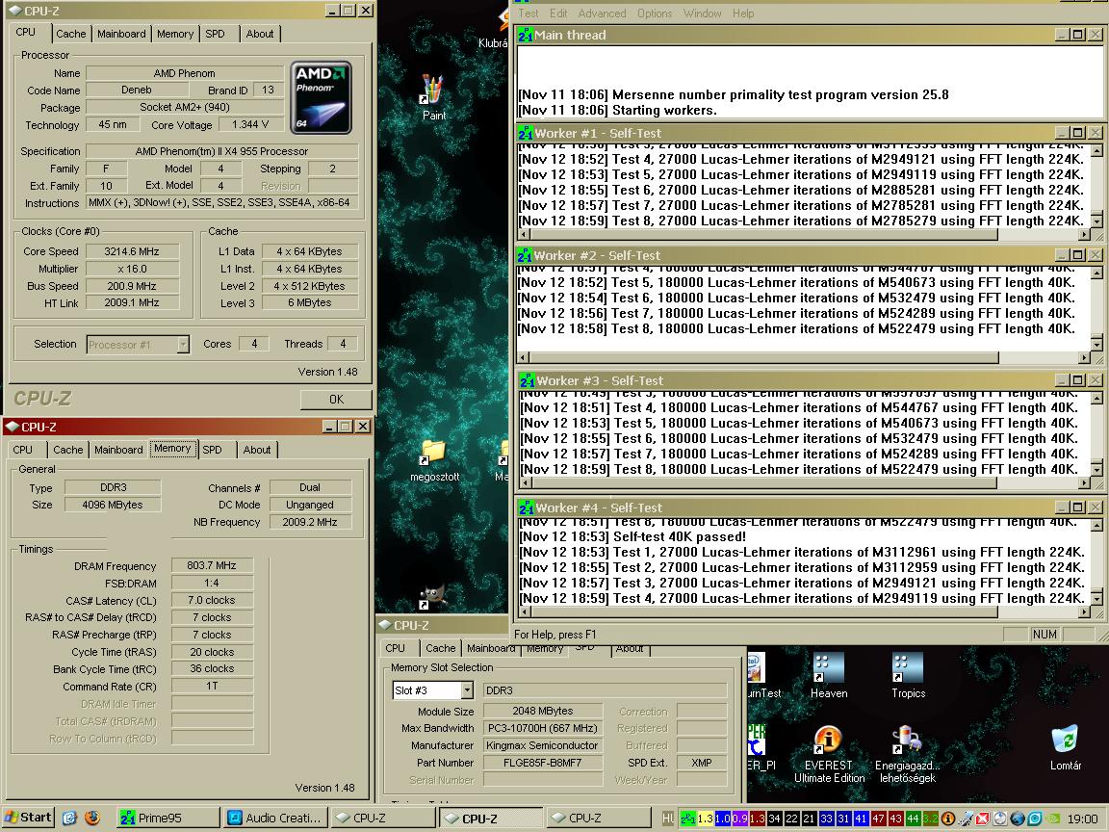Select CPU tab in the Memory CPU-Z window
Viewport: 1109px width, 832px height.
pyautogui.click(x=23, y=450)
